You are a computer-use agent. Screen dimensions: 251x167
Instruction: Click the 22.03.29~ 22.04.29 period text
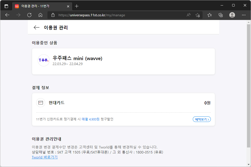[68, 64]
